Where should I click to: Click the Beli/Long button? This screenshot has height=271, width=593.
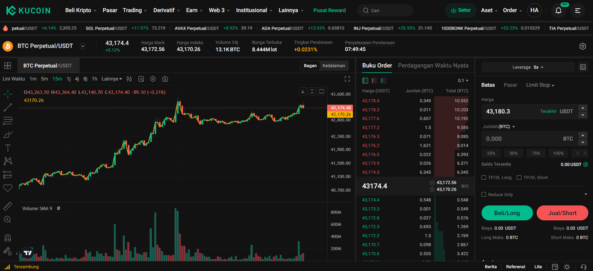[507, 213]
